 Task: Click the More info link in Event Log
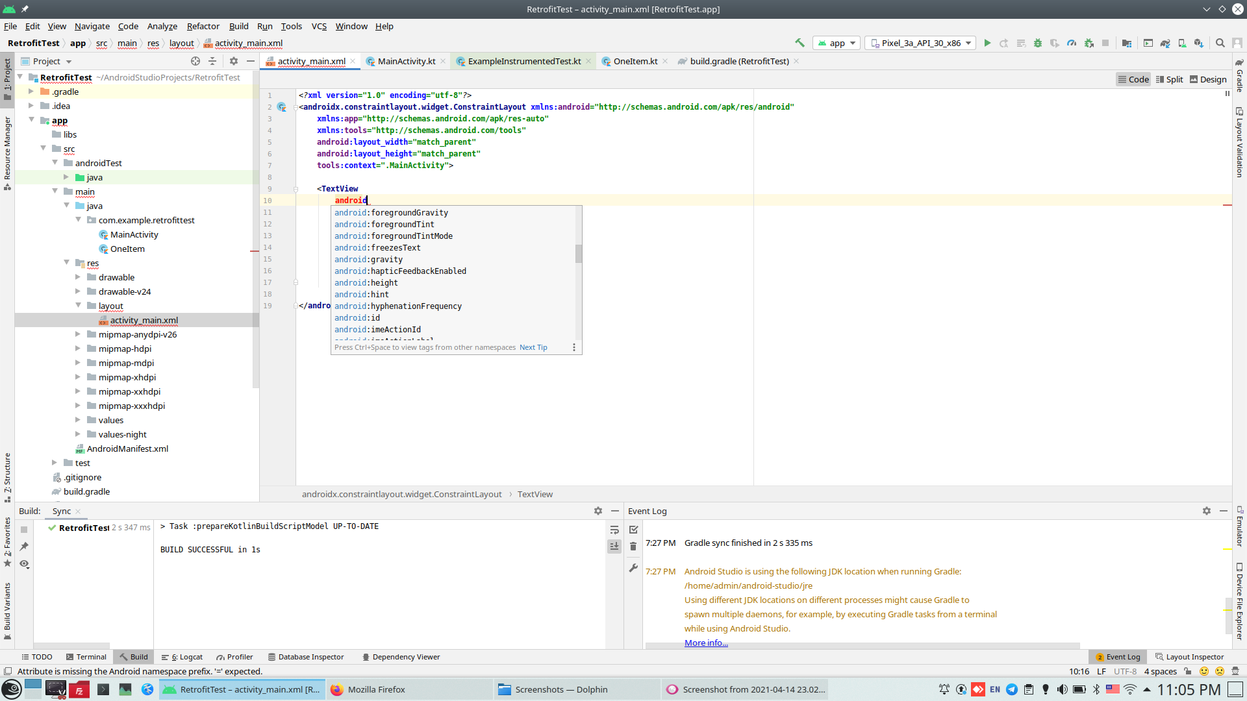pyautogui.click(x=706, y=643)
